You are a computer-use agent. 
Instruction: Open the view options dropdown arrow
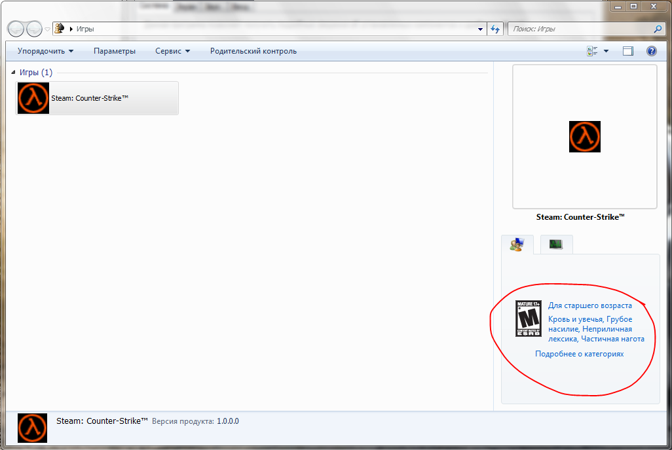click(x=606, y=51)
